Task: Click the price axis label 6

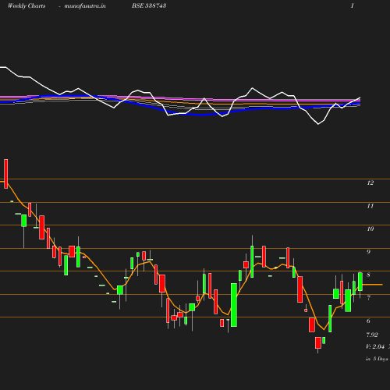Action: 368,321
